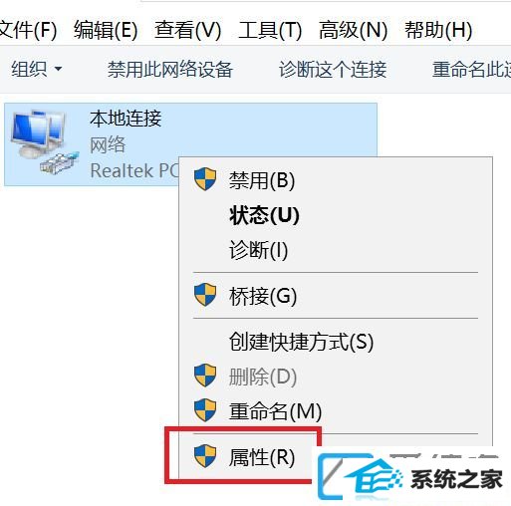Select the 本地连接 network adapter icon
The image size is (511, 506).
(44, 142)
